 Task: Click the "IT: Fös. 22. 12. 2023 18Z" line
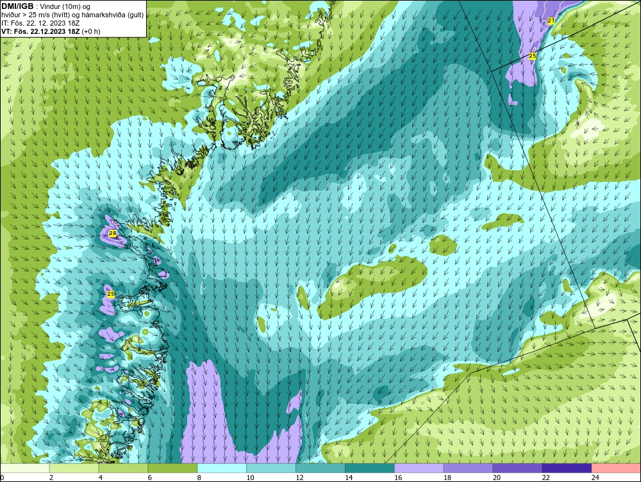pyautogui.click(x=40, y=23)
